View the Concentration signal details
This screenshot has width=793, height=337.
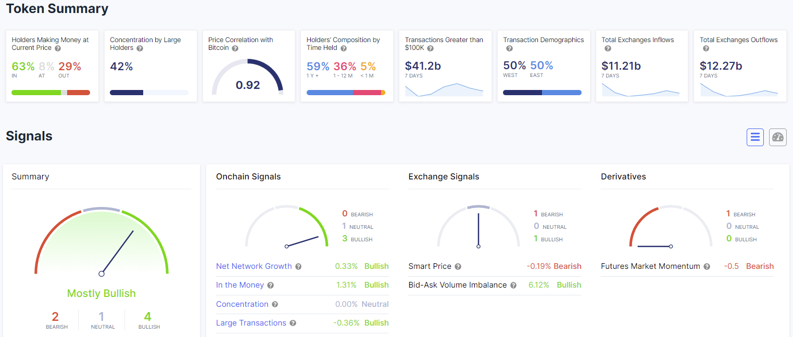click(x=243, y=304)
